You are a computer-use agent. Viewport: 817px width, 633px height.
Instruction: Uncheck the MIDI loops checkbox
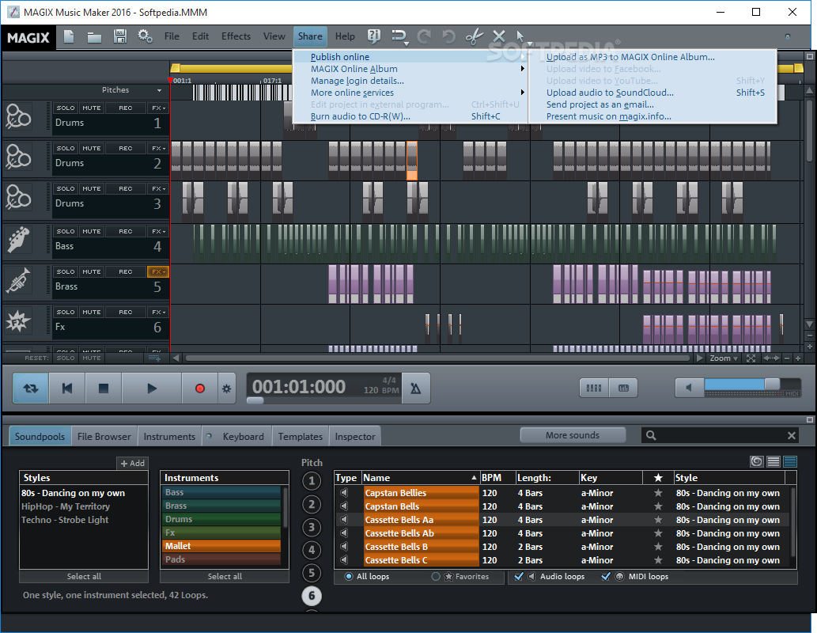606,576
